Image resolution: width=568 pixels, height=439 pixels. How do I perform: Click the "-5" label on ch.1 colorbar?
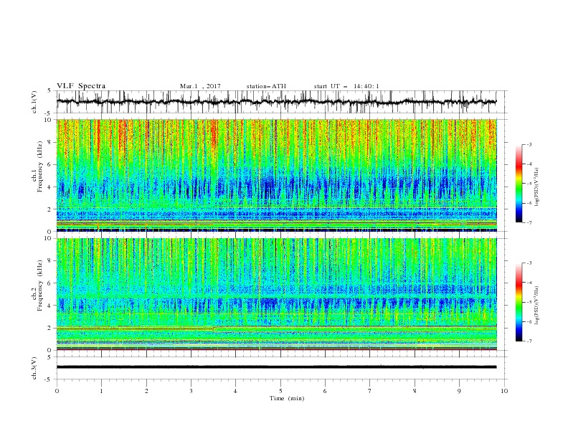click(x=529, y=184)
